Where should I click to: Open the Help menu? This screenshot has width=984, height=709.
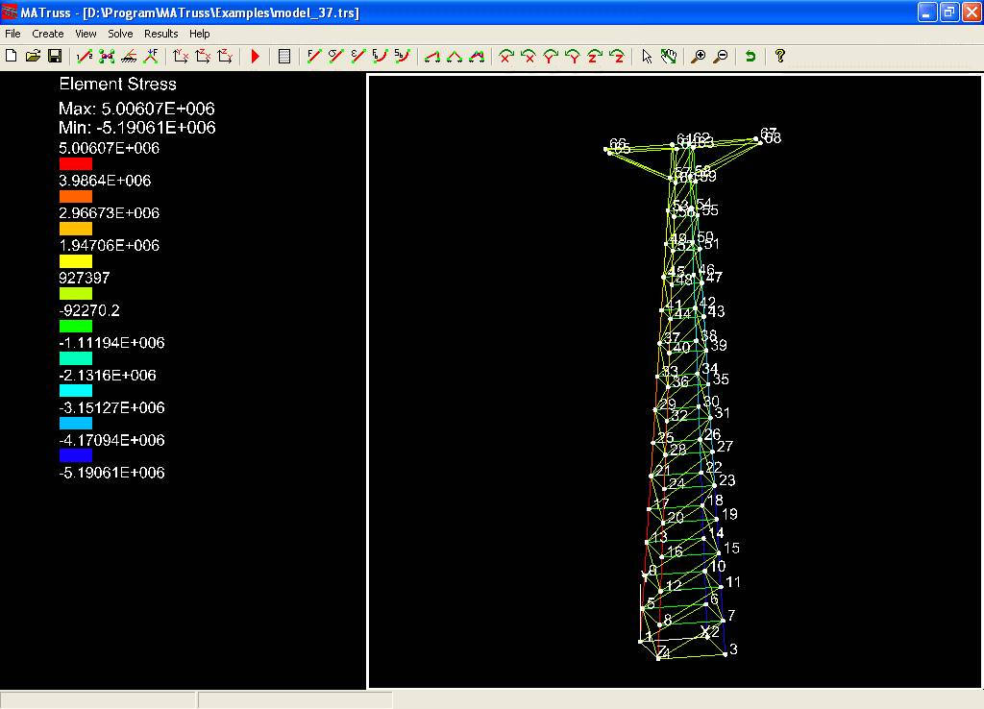[x=200, y=34]
